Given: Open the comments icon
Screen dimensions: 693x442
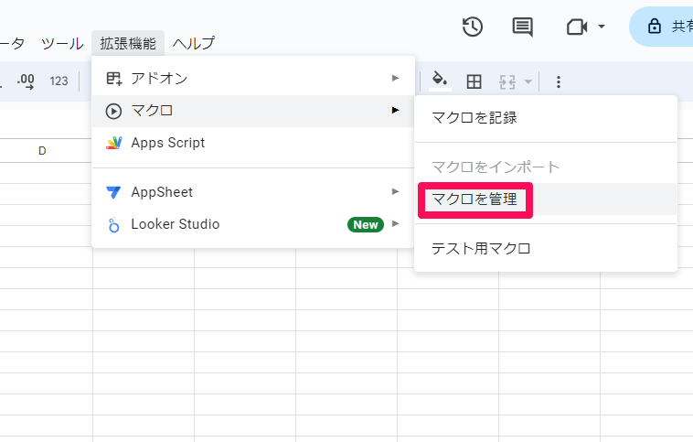Looking at the screenshot, I should [522, 27].
